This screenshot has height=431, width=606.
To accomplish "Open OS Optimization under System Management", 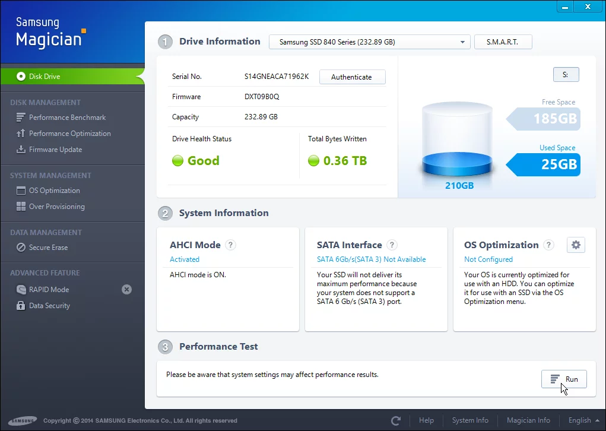I will [x=53, y=190].
